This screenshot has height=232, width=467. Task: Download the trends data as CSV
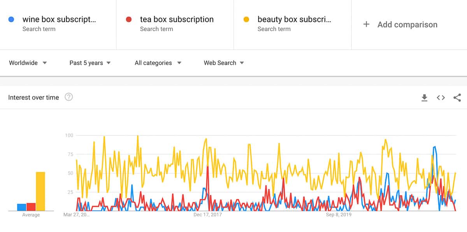[x=425, y=98]
